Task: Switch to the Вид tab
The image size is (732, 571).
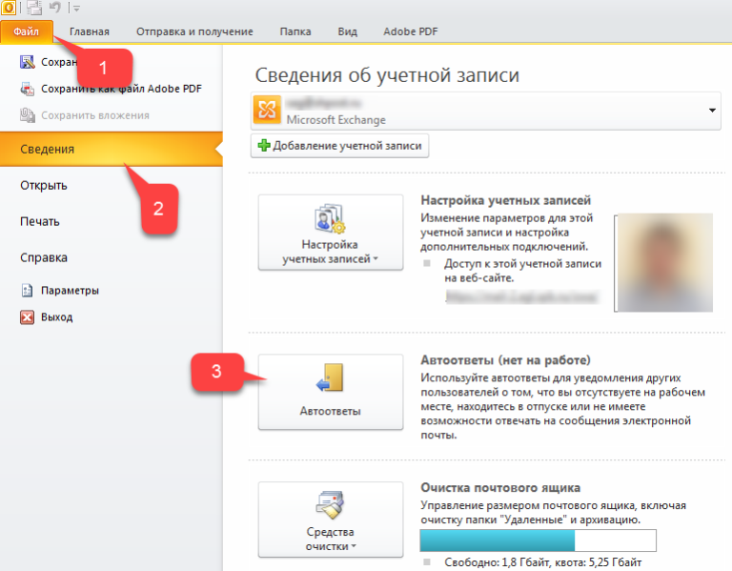Action: coord(347,31)
